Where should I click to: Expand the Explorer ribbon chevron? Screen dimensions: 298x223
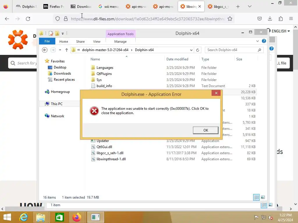(258, 41)
